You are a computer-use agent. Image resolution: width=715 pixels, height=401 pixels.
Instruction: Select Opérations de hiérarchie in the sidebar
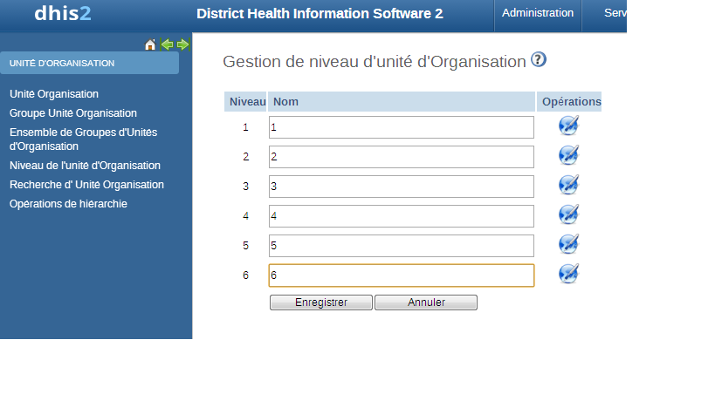coord(68,204)
